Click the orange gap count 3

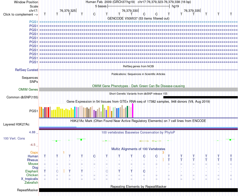click(x=163, y=153)
